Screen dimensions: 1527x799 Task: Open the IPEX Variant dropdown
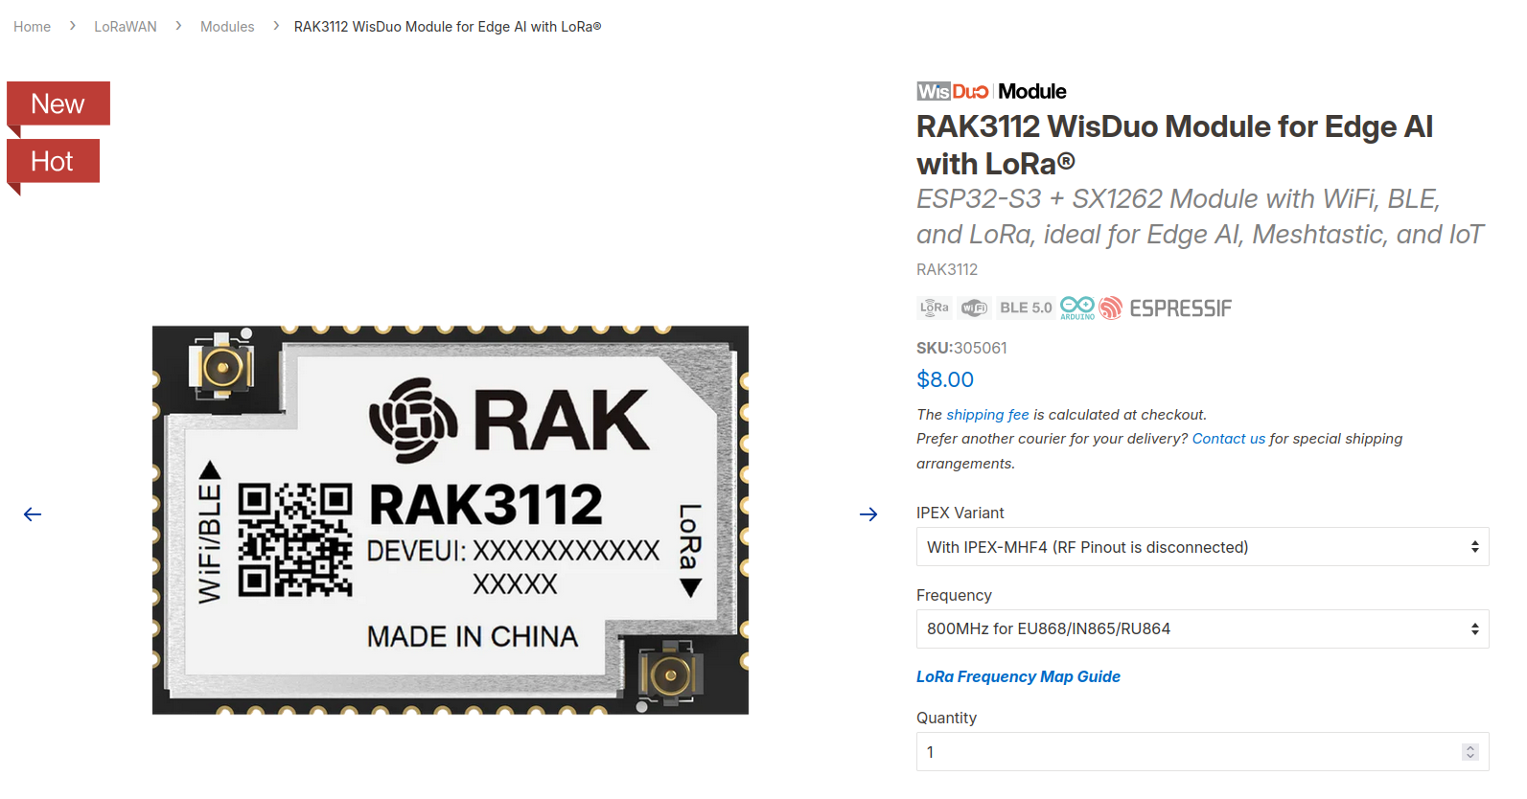click(x=1202, y=547)
